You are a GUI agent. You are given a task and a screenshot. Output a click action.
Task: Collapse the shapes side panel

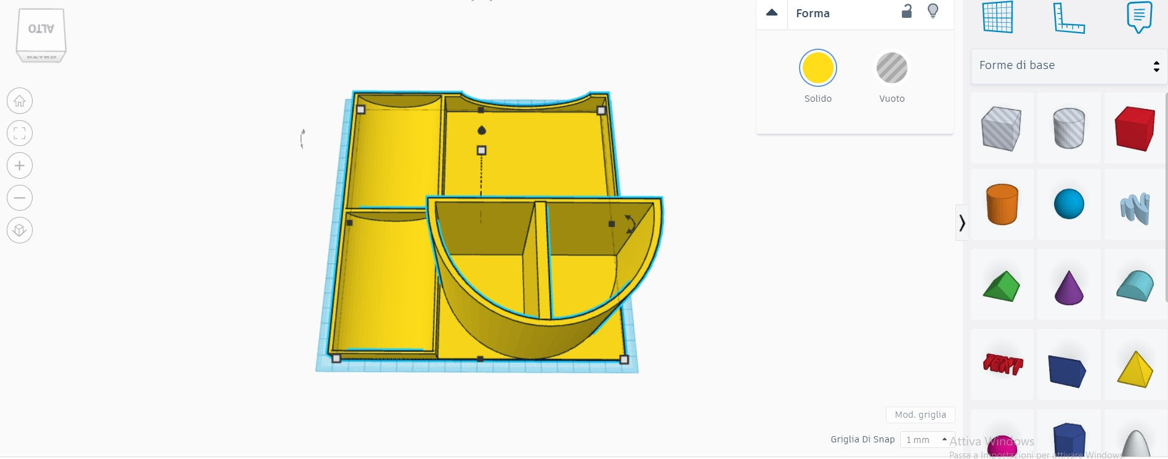coord(962,222)
